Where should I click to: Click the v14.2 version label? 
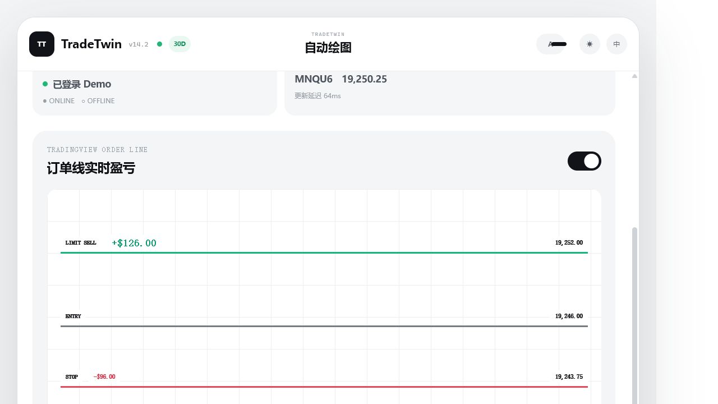click(139, 44)
